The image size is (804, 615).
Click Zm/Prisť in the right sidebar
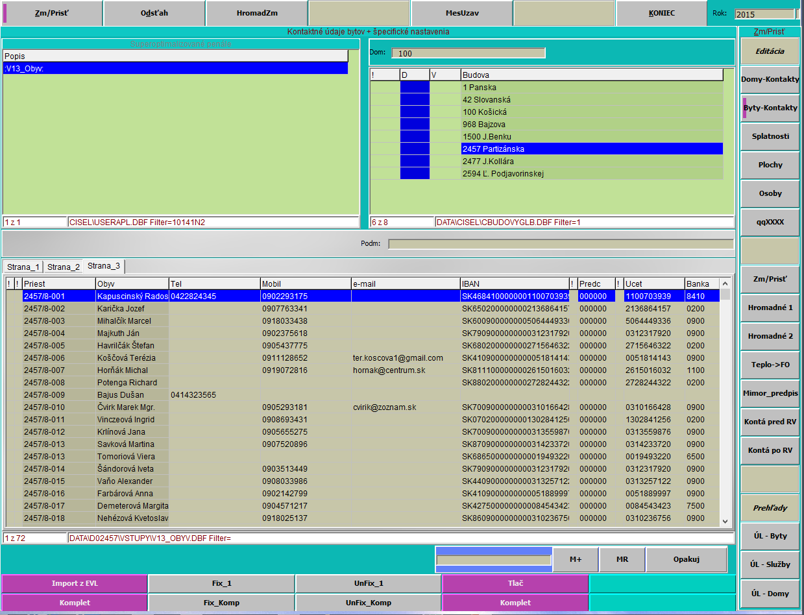tap(770, 279)
